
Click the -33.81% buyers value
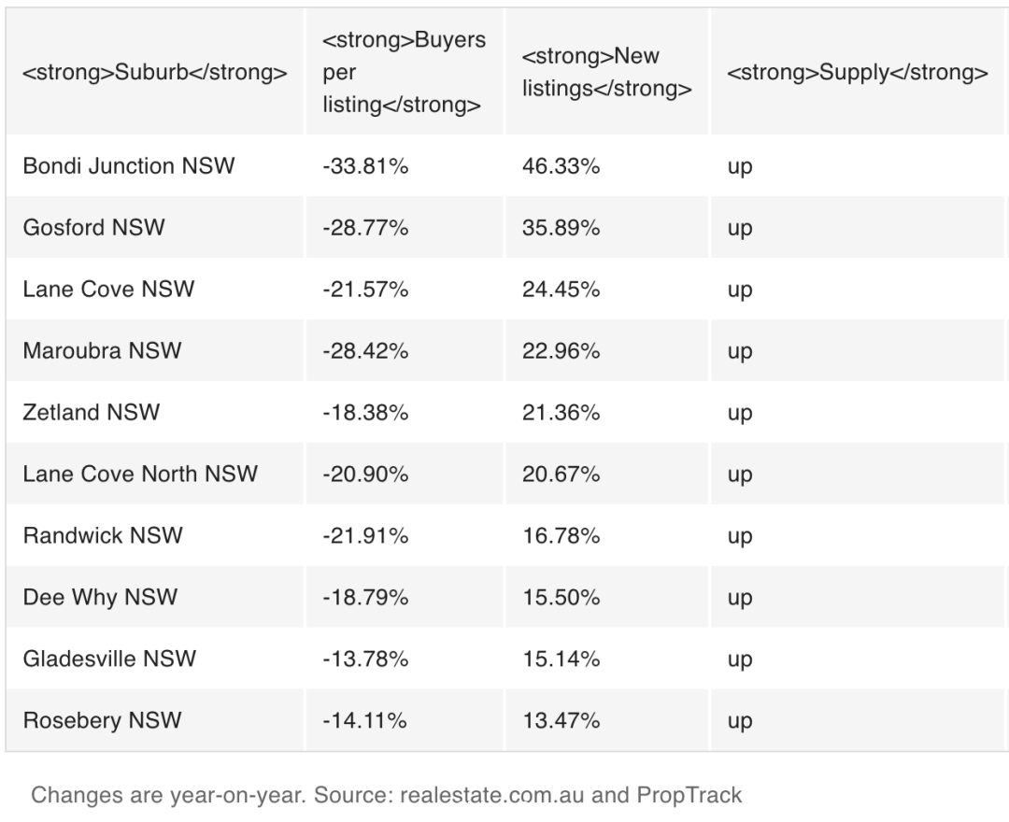(365, 166)
